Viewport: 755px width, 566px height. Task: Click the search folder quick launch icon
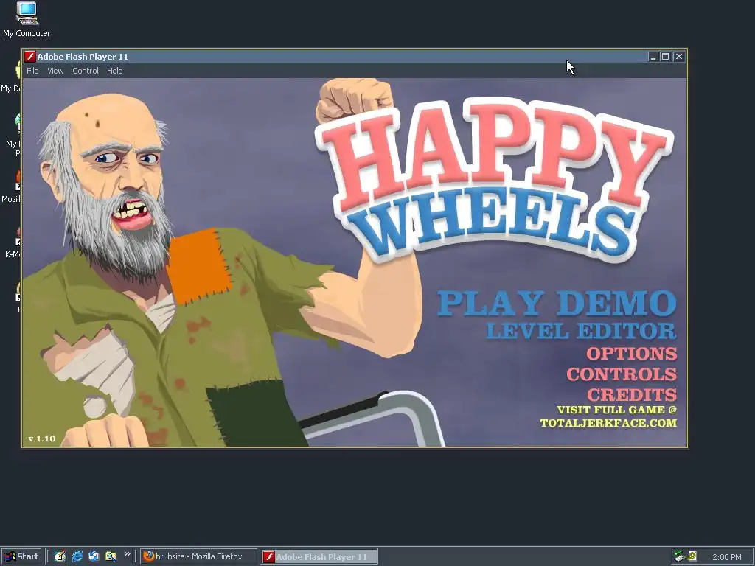pyautogui.click(x=111, y=556)
